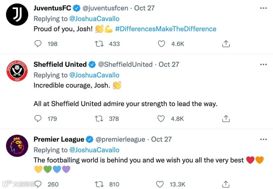Viewport: 273px width, 189px height.
Task: Retweet the JuventusFC tweet
Action: click(98, 44)
